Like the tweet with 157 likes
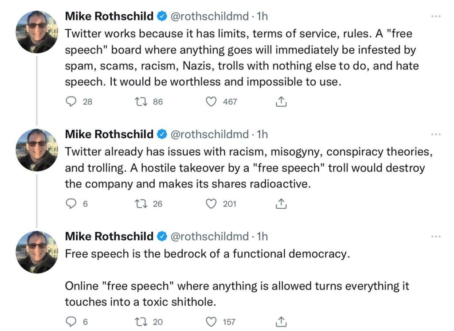The image size is (454, 331). pyautogui.click(x=212, y=322)
